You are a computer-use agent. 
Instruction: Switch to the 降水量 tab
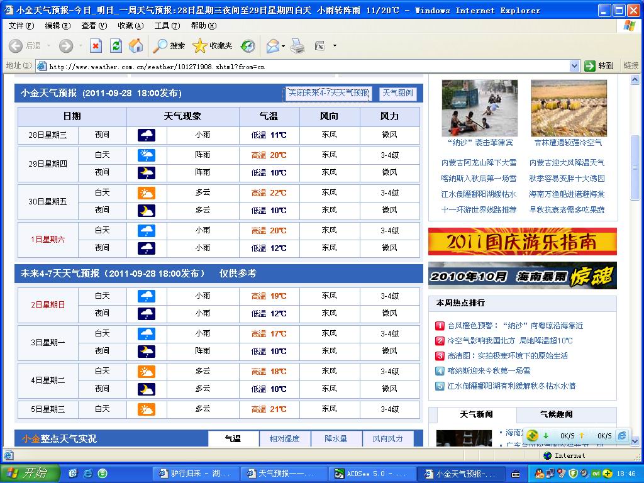[336, 438]
